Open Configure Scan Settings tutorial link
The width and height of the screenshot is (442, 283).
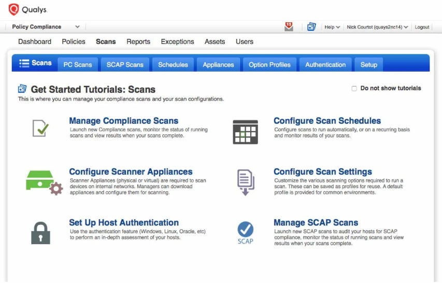tap(323, 172)
